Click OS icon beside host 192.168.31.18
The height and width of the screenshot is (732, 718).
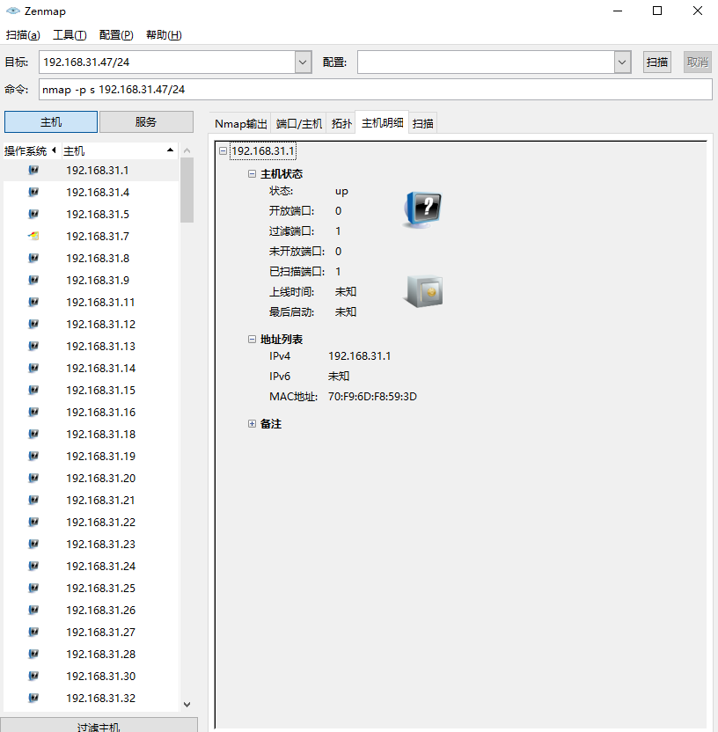33,434
